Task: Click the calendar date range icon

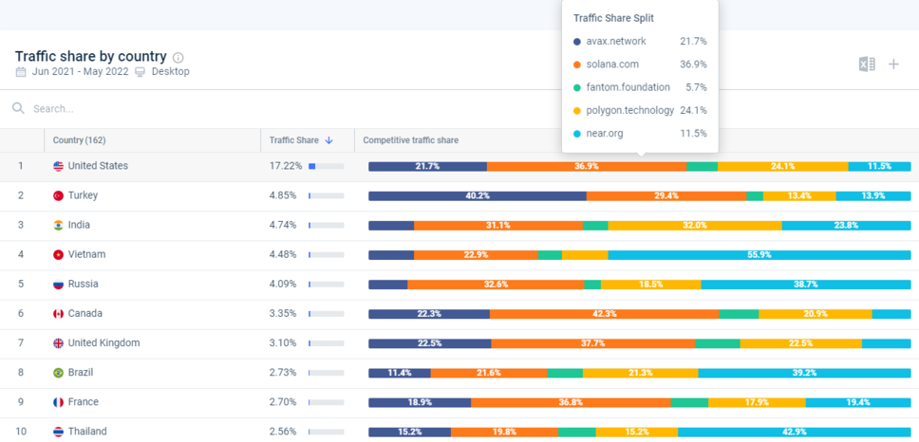Action: click(21, 72)
